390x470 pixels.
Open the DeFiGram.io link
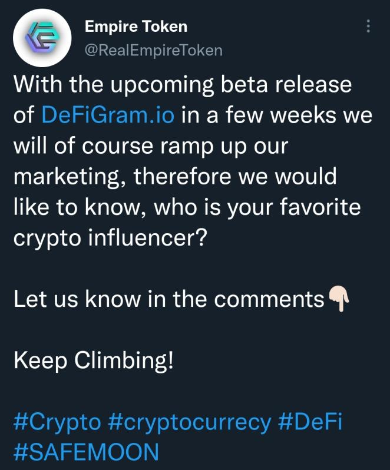coord(108,115)
